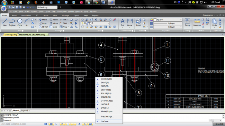Click the Scale tool
Screen dimensions: 225x126
pyautogui.click(x=53, y=27)
